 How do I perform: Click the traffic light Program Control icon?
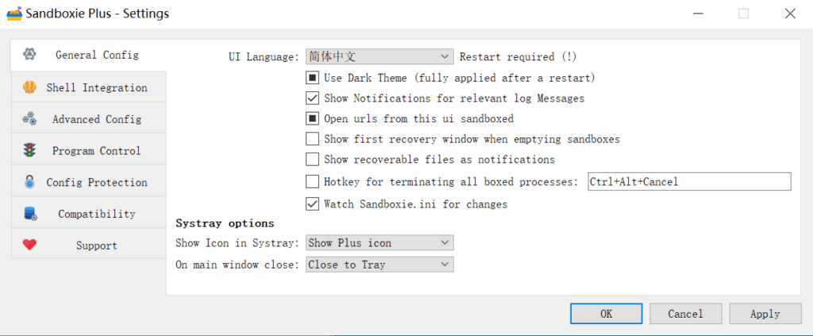tap(29, 151)
